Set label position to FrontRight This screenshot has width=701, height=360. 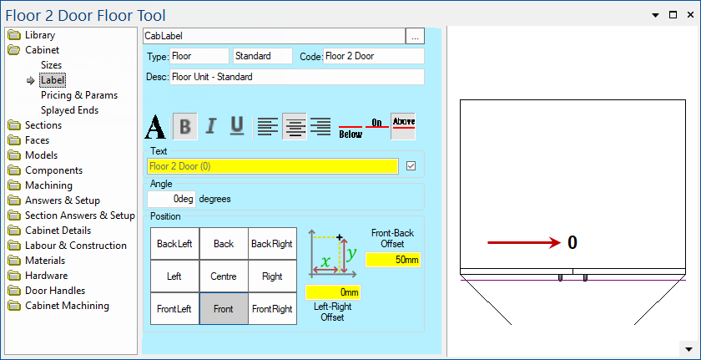(272, 308)
